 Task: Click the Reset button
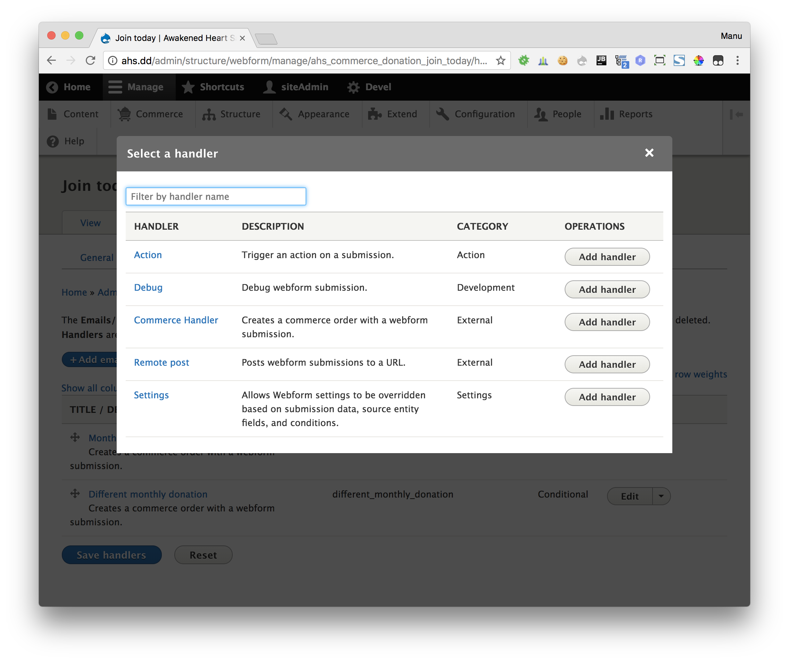203,555
